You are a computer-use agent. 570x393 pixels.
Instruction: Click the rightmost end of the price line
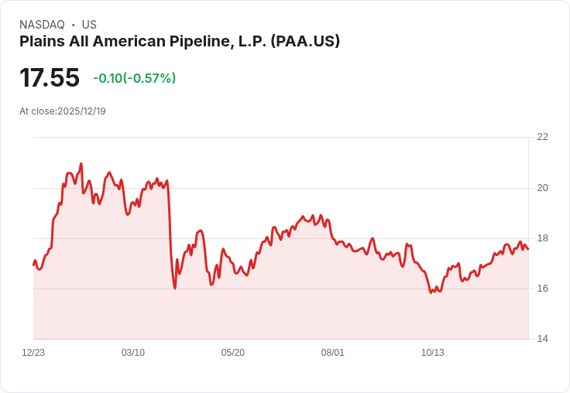pyautogui.click(x=528, y=249)
